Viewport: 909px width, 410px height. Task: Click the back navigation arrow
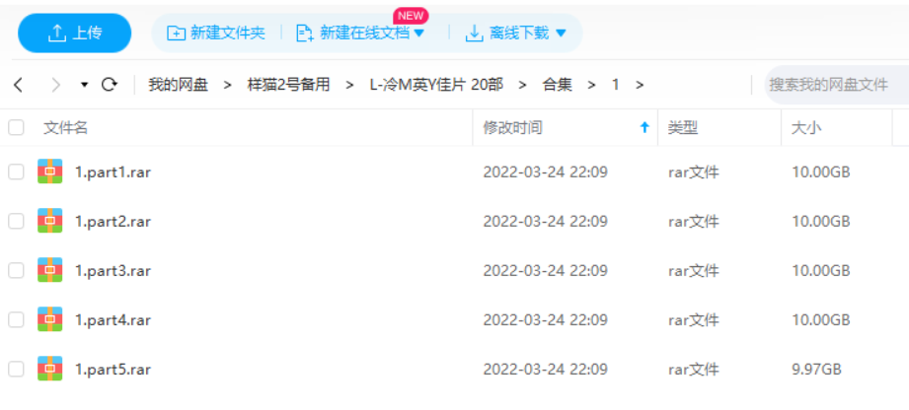pyautogui.click(x=18, y=85)
